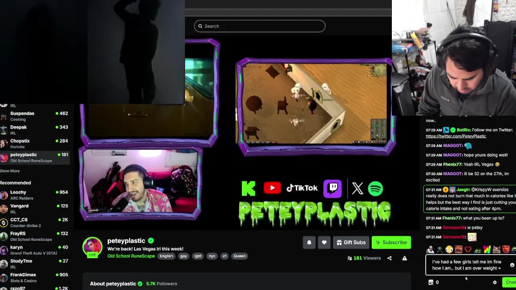Click MAGGOT username on 'hope youre doing well' message
This screenshot has width=516, height=290.
452,155
